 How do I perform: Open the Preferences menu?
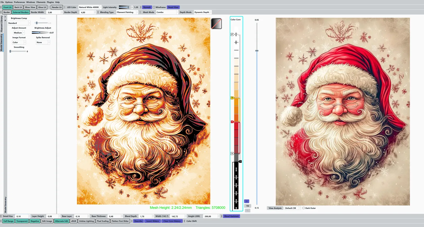tap(19, 2)
